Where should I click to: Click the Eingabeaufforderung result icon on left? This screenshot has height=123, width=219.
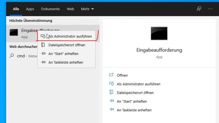coord(14,32)
